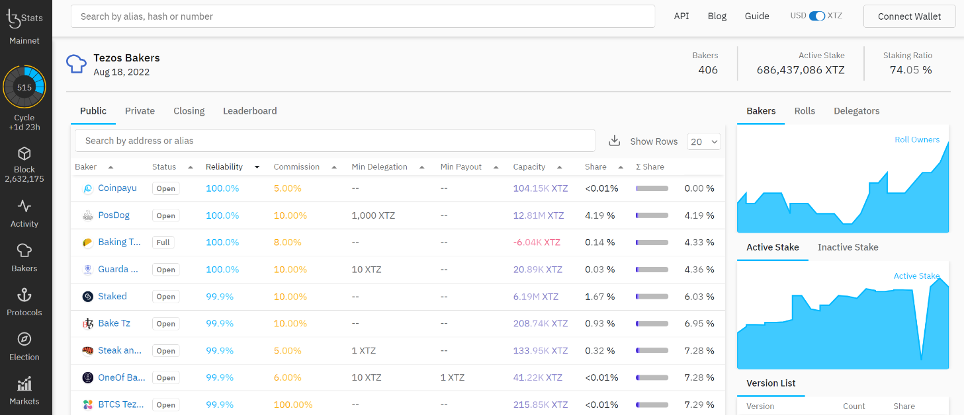The width and height of the screenshot is (964, 415).
Task: Open the Markets chart icon
Action: (24, 384)
